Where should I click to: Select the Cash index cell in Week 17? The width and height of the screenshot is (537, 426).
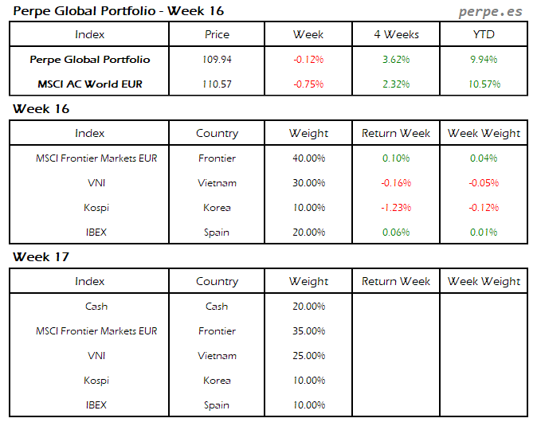(96, 307)
